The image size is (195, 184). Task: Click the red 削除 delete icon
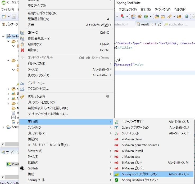click(x=22, y=50)
